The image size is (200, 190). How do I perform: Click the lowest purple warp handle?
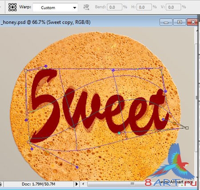(77, 167)
